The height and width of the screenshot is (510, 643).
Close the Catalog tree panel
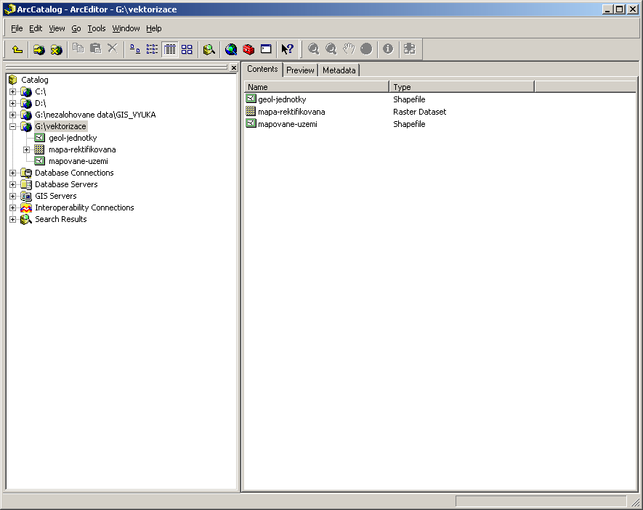(x=234, y=67)
